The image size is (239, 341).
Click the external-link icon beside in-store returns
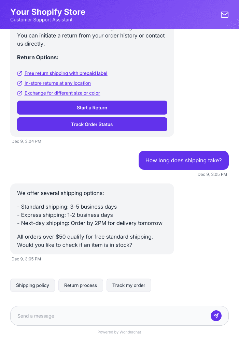click(x=19, y=83)
